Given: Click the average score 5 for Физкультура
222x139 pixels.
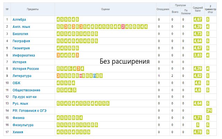Looking at the screenshot, I should click(198, 125).
